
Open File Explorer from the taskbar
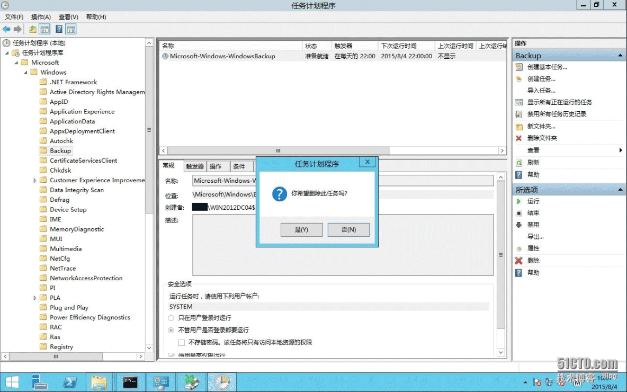[99, 382]
